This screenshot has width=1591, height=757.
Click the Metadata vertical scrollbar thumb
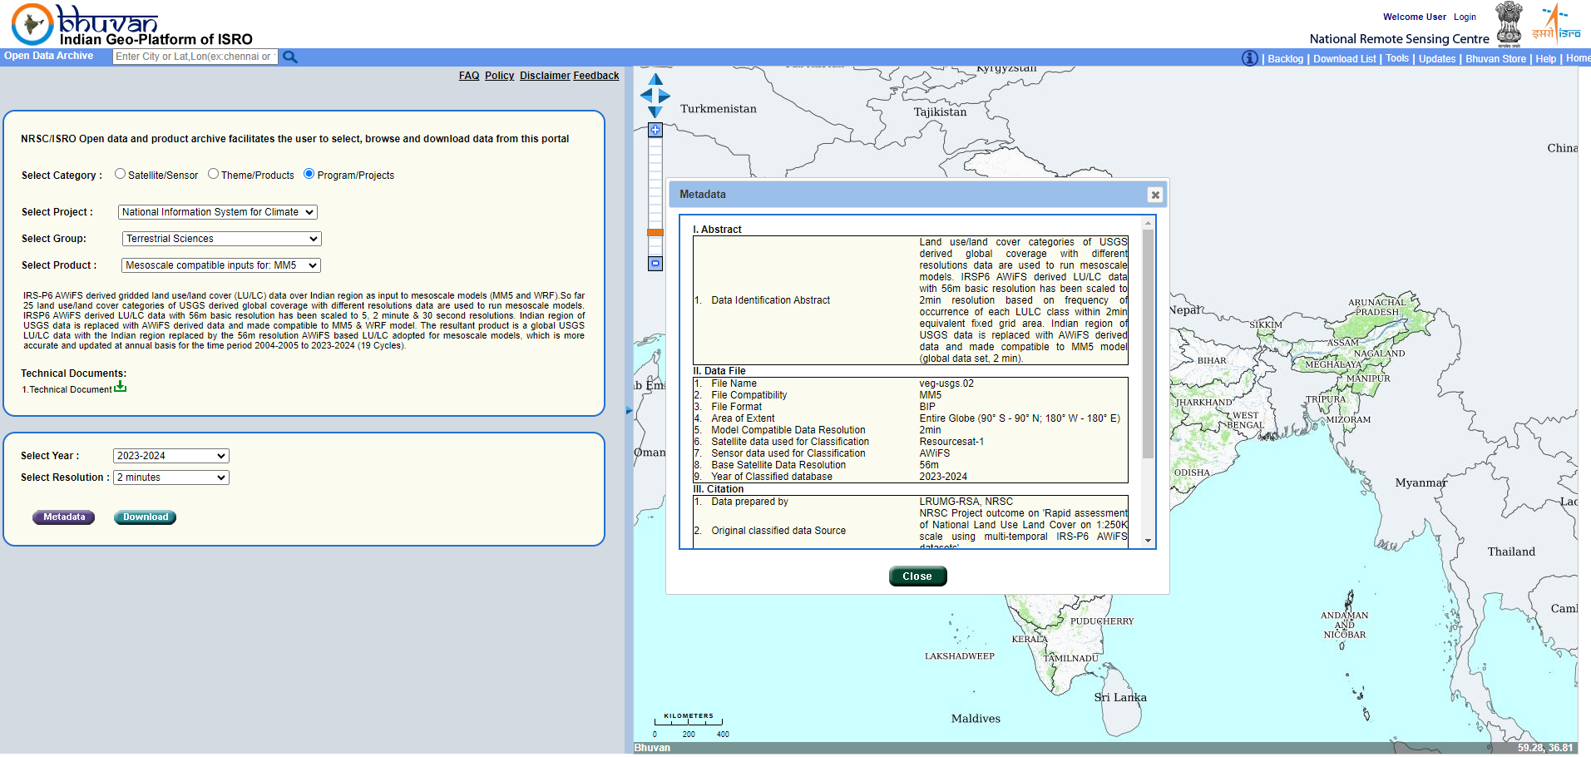click(1148, 344)
